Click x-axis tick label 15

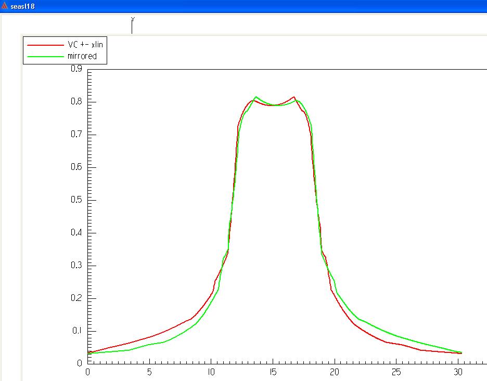[x=273, y=372]
